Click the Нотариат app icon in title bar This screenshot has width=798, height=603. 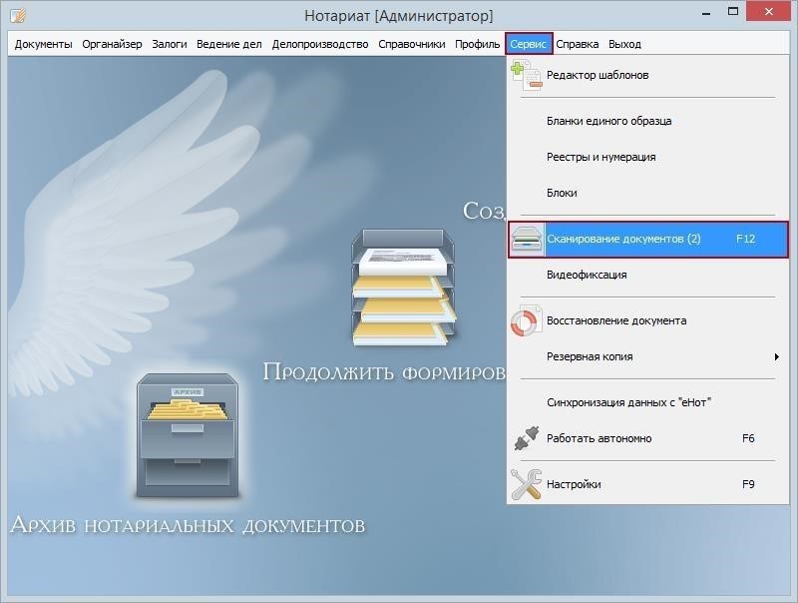point(18,16)
